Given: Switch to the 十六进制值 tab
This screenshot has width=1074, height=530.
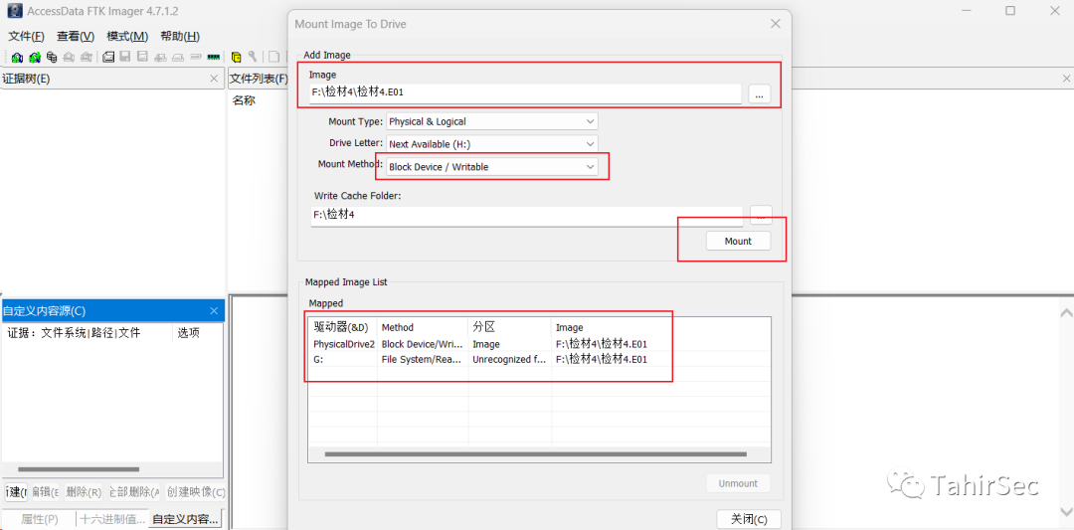Looking at the screenshot, I should click(111, 519).
